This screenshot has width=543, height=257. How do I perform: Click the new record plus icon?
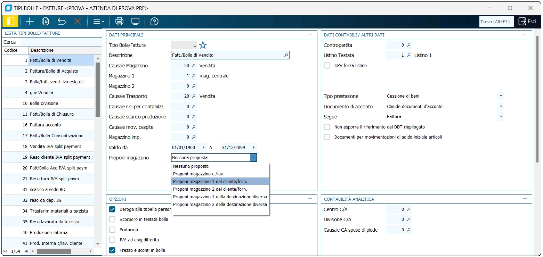tap(30, 22)
